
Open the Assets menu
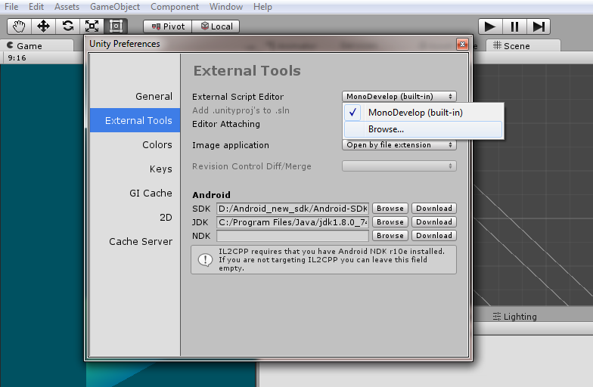click(x=67, y=7)
